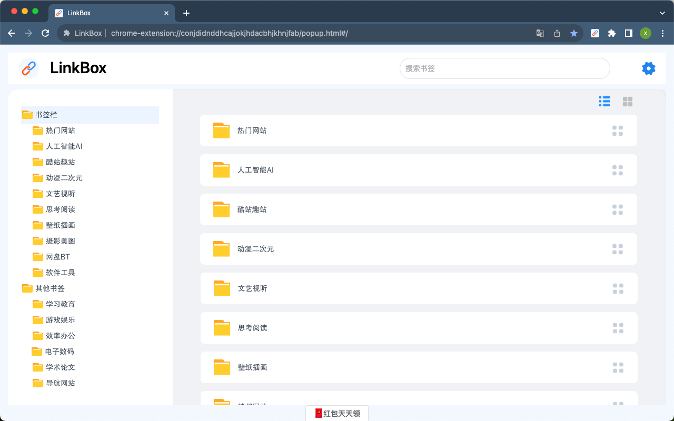The width and height of the screenshot is (674, 421).
Task: Open the 动漫二次元 card title
Action: 255,249
